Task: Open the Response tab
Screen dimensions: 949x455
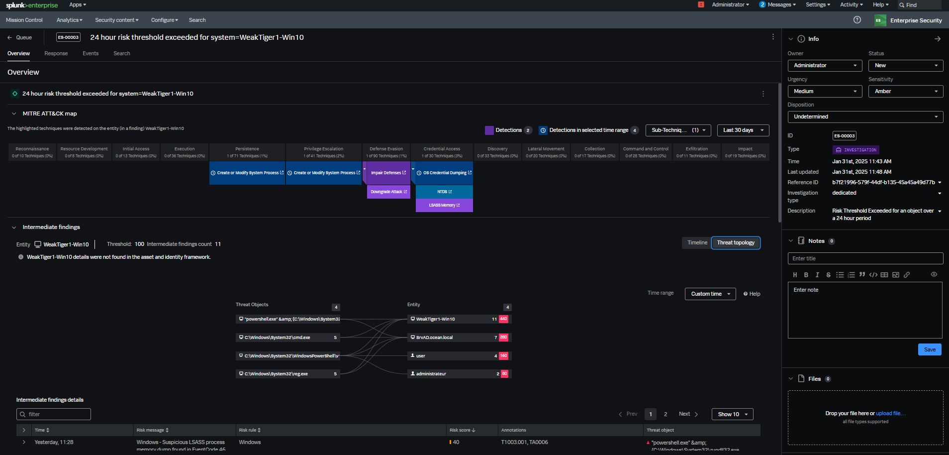Action: [56, 53]
